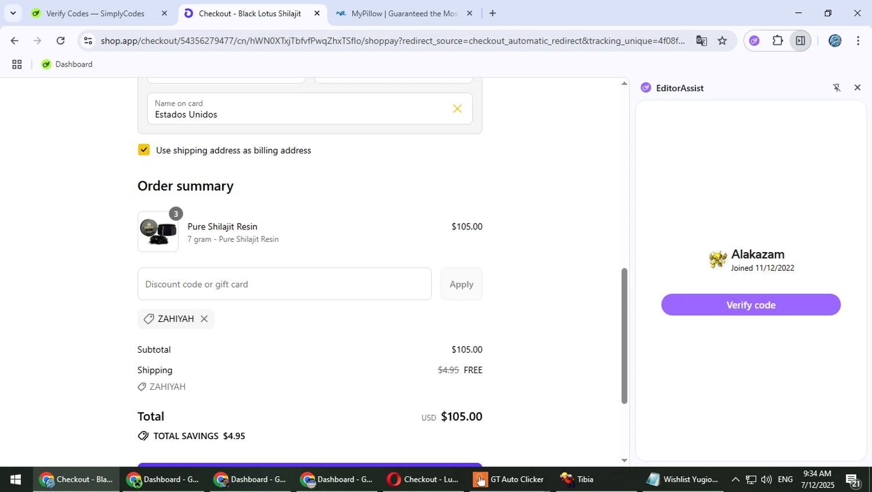Uncheck Use shipping address as billing address

[x=144, y=150]
